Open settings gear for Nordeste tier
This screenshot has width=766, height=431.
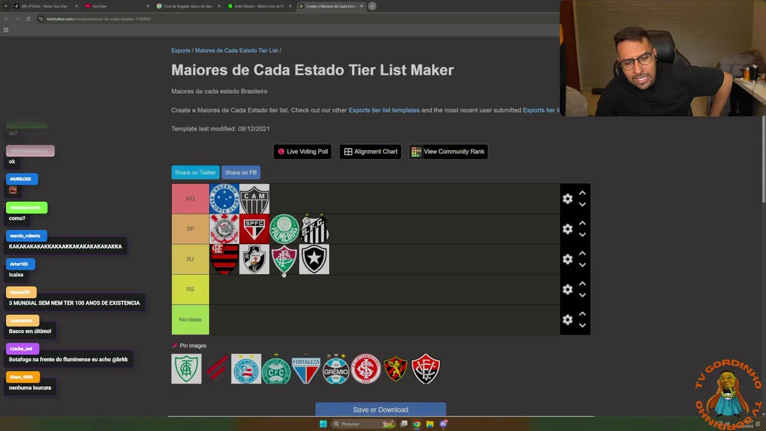[567, 320]
